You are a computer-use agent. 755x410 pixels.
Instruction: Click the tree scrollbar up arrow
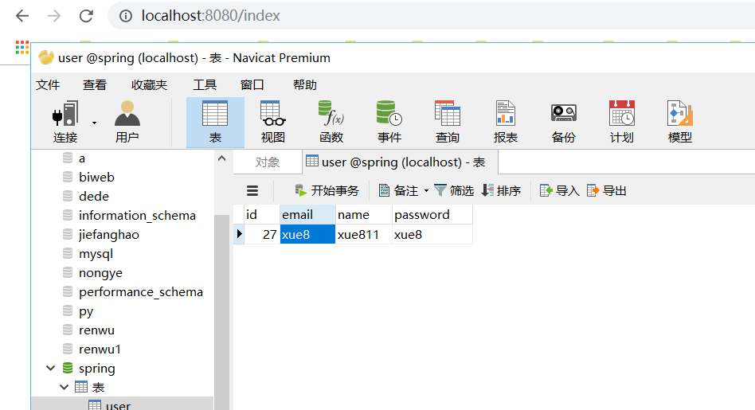click(x=221, y=158)
